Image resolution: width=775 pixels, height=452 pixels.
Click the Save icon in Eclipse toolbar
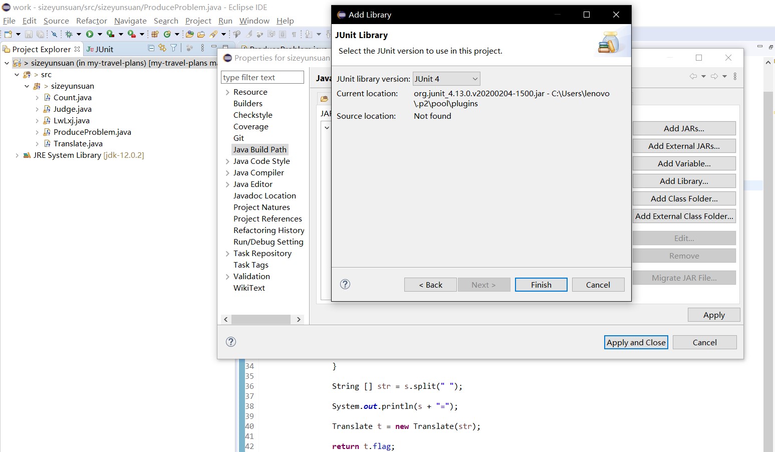[29, 34]
